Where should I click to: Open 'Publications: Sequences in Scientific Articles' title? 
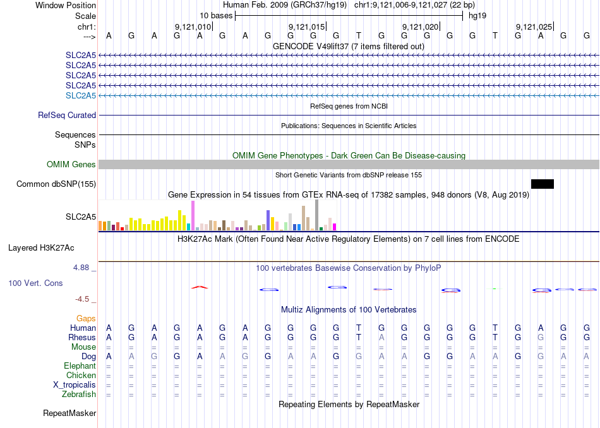click(349, 126)
